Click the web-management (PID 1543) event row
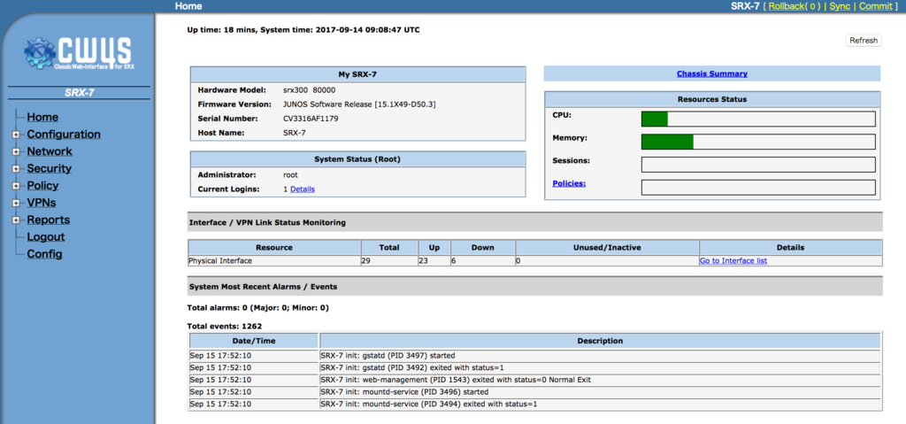 (x=534, y=380)
